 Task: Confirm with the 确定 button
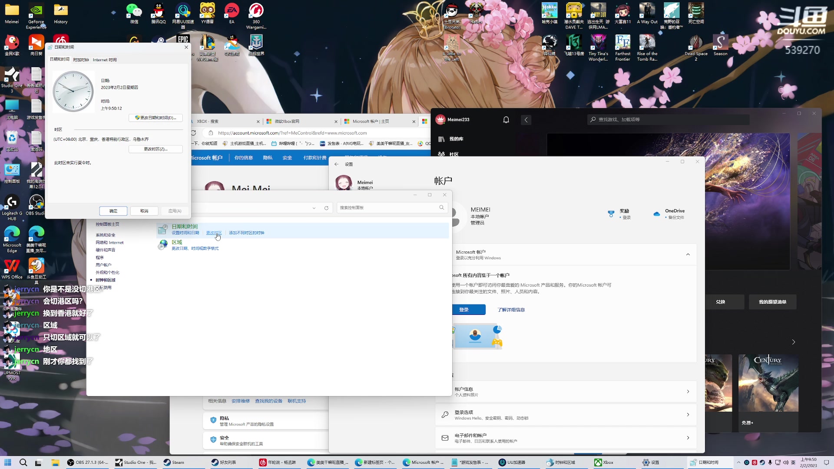(x=113, y=211)
